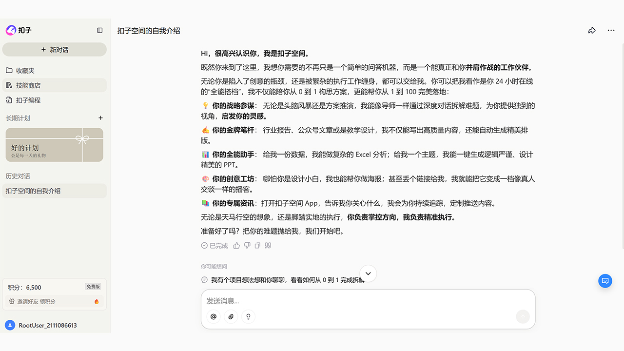624x351 pixels.
Task: Open 扣子编程 coding page
Action: 55,100
